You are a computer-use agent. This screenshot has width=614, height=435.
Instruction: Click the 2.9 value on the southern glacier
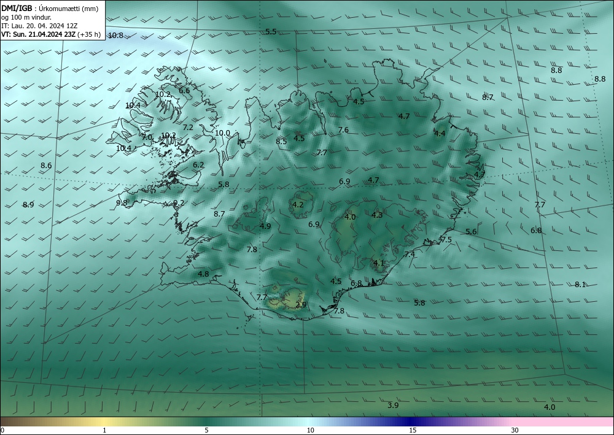pyautogui.click(x=301, y=304)
